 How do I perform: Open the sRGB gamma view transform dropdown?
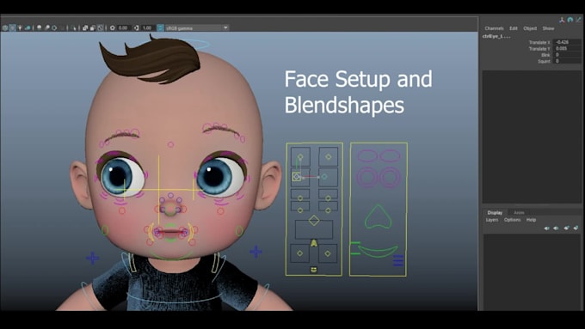[197, 28]
